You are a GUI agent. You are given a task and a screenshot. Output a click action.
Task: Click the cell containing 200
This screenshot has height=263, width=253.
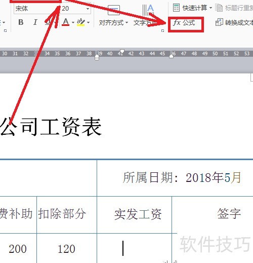pyautogui.click(x=18, y=248)
